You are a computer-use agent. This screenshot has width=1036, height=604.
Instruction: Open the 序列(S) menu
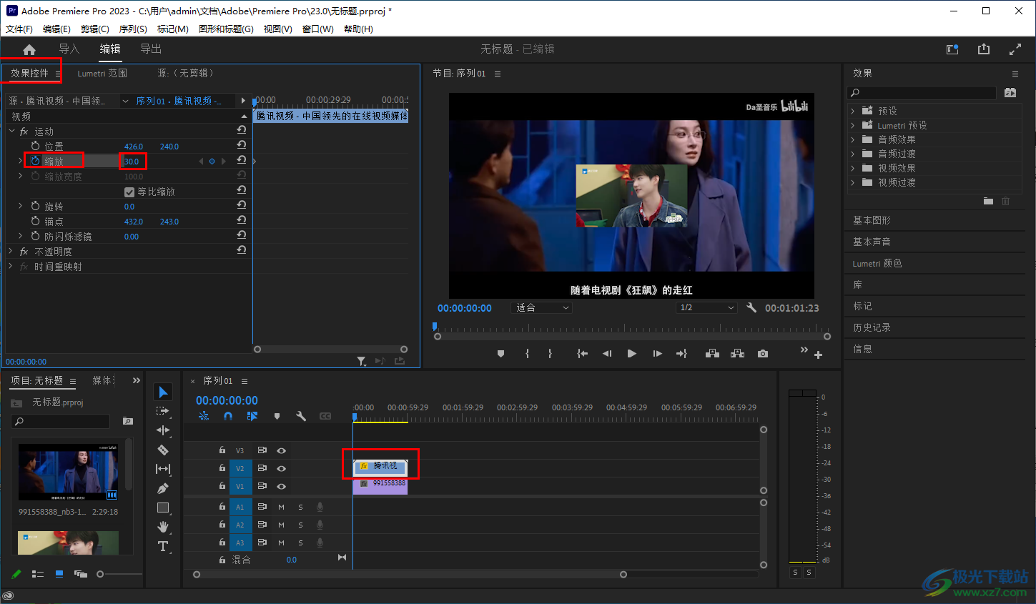point(133,29)
